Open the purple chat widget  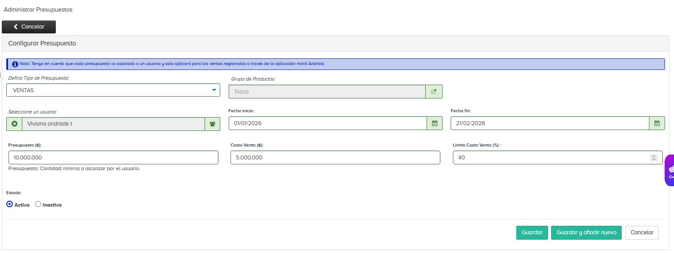coord(670,170)
